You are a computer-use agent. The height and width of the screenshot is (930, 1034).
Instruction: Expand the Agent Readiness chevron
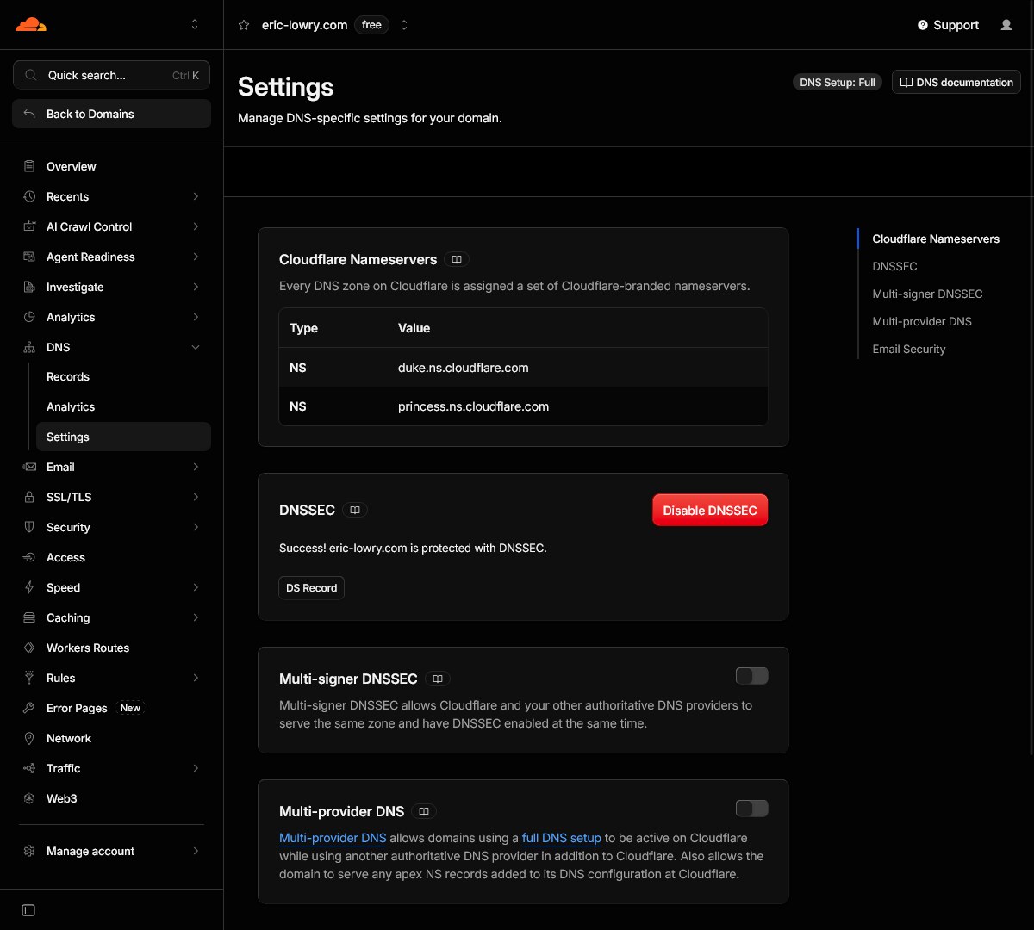coord(196,257)
